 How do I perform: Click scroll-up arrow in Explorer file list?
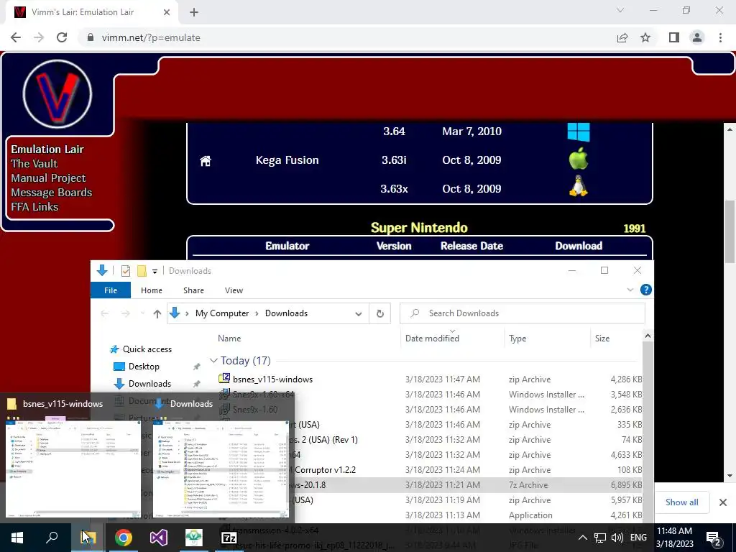coord(648,336)
